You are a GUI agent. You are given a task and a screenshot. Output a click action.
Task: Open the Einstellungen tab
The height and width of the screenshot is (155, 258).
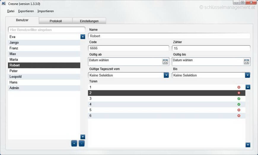coord(89,21)
